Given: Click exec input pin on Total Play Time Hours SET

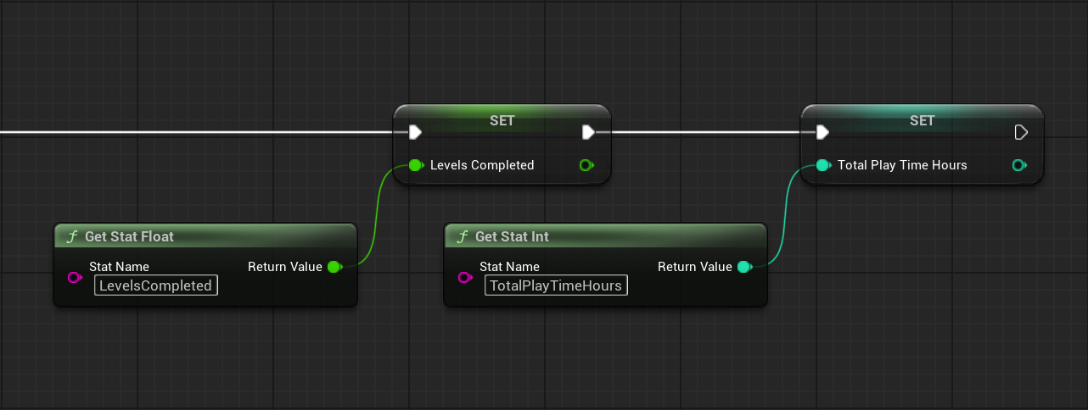Looking at the screenshot, I should coord(822,132).
